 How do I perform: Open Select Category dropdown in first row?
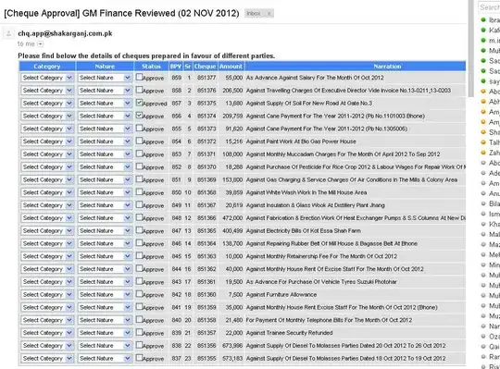(x=47, y=78)
